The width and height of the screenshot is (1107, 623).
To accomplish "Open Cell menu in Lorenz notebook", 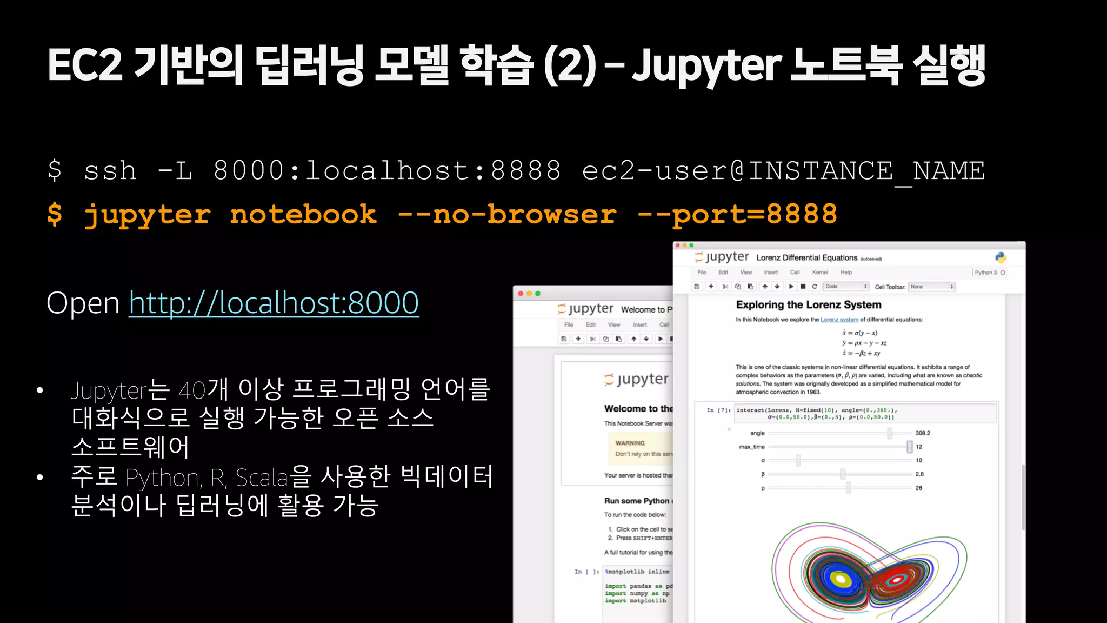I will (x=795, y=273).
